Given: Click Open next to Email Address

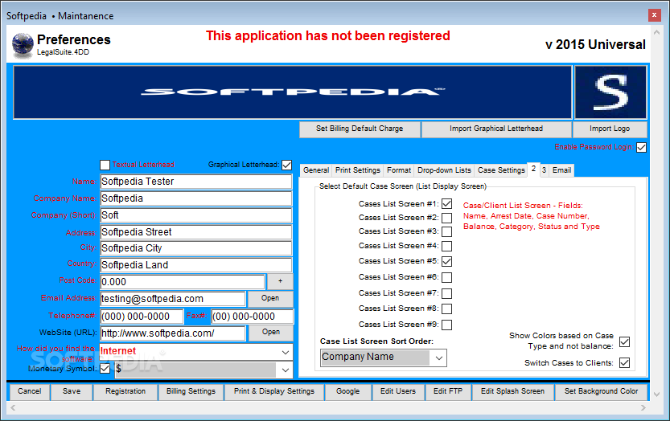Looking at the screenshot, I should [270, 298].
